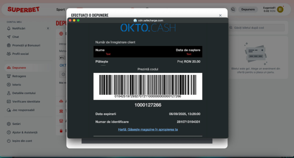
Task: Click the search icon in the ticket code field
Action: click(x=231, y=28)
